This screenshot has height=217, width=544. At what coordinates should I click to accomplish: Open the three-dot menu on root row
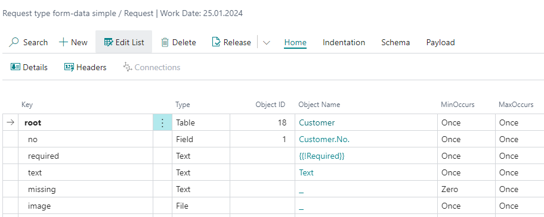tap(162, 122)
